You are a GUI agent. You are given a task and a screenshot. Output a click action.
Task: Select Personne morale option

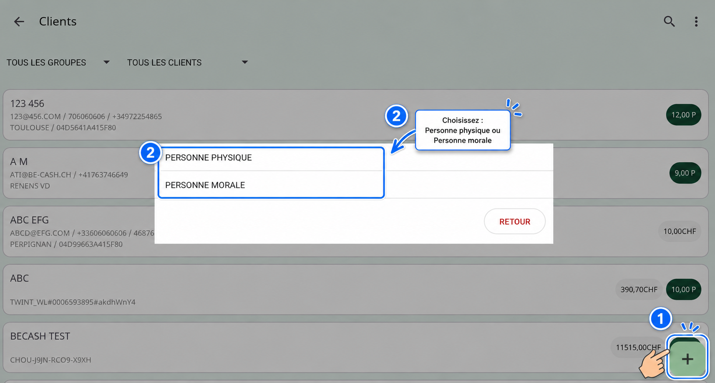[271, 185]
